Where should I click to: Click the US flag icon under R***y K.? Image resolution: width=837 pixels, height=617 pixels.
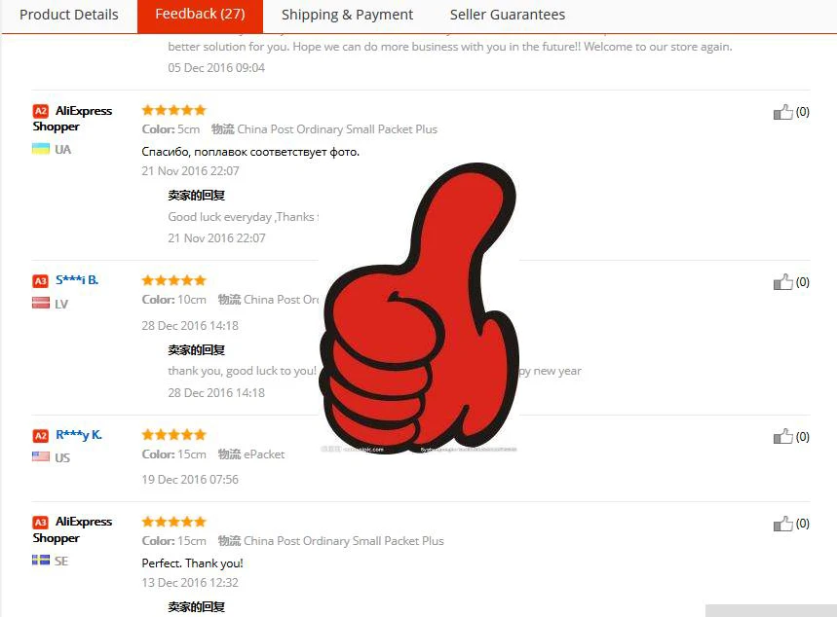click(x=41, y=456)
